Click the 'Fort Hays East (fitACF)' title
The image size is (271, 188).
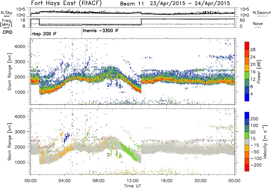66,3
